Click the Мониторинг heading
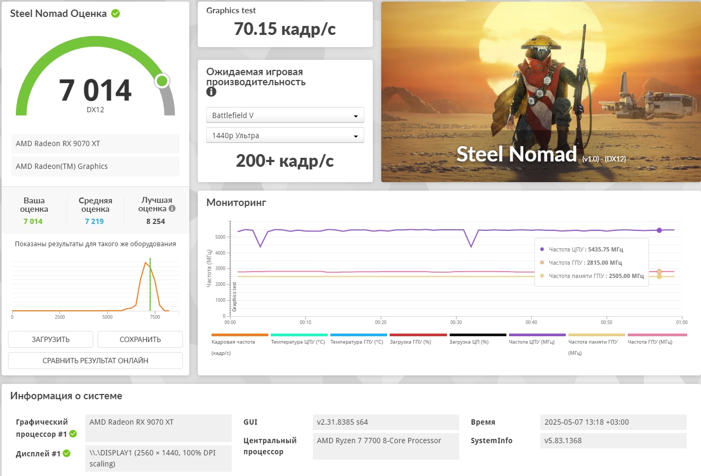 pyautogui.click(x=236, y=202)
